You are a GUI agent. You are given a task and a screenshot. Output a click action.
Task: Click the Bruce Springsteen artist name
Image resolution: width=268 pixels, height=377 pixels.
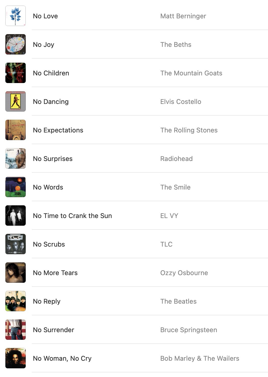189,330
